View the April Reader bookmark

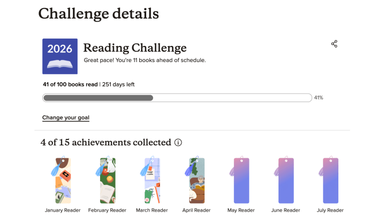(197, 180)
